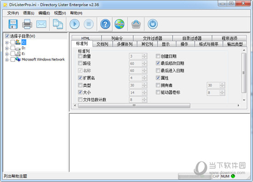
Task: Click the 大小 width spinner showing 14
Action: pos(138,93)
